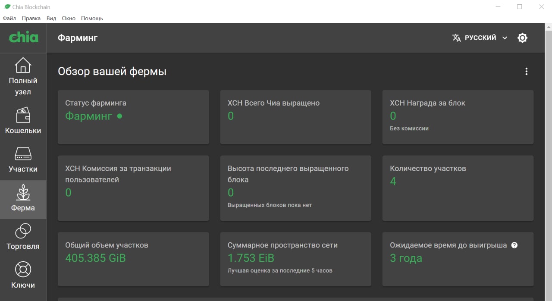
Task: Toggle the light/dark theme icon
Action: [x=522, y=38]
